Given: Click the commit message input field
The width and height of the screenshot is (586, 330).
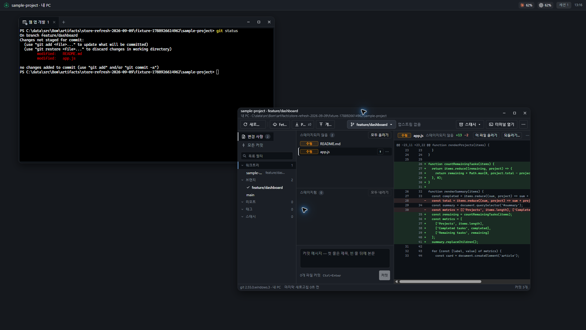Looking at the screenshot, I should pos(345,258).
